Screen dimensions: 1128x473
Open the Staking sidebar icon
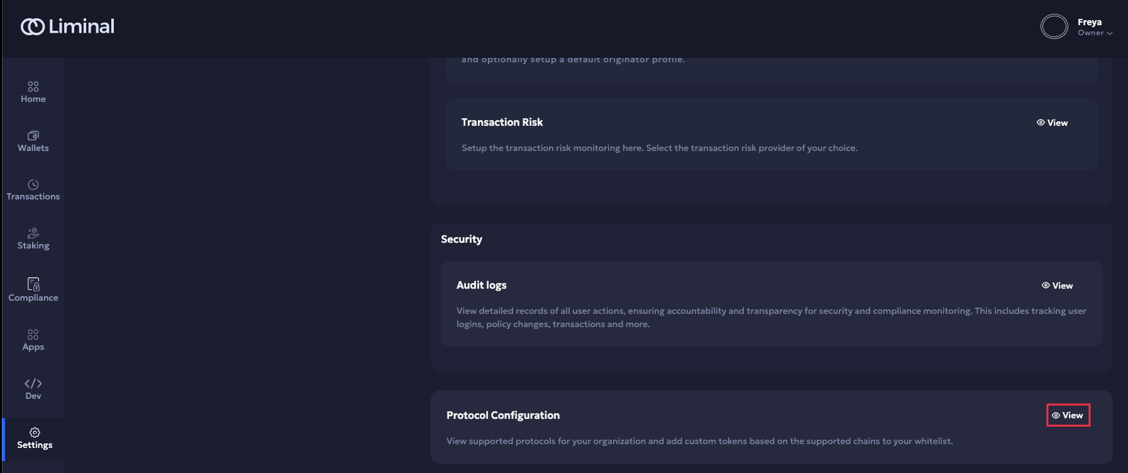click(x=33, y=233)
